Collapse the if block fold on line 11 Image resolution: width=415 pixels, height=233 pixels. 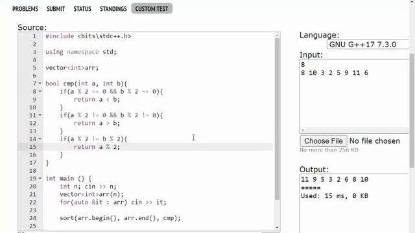click(40, 115)
